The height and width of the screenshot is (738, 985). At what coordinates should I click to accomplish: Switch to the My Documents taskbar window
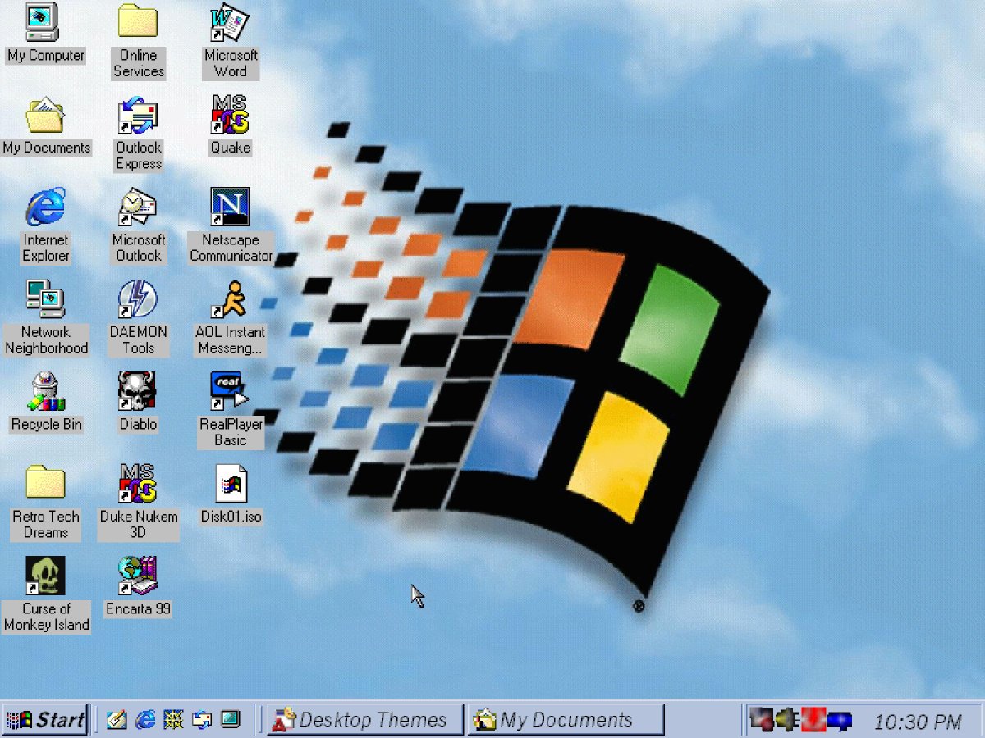[566, 720]
